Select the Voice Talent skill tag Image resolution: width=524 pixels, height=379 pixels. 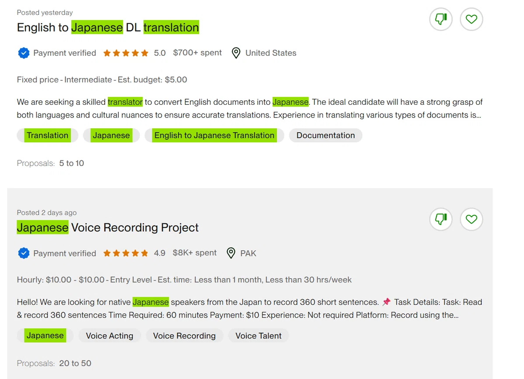point(259,336)
